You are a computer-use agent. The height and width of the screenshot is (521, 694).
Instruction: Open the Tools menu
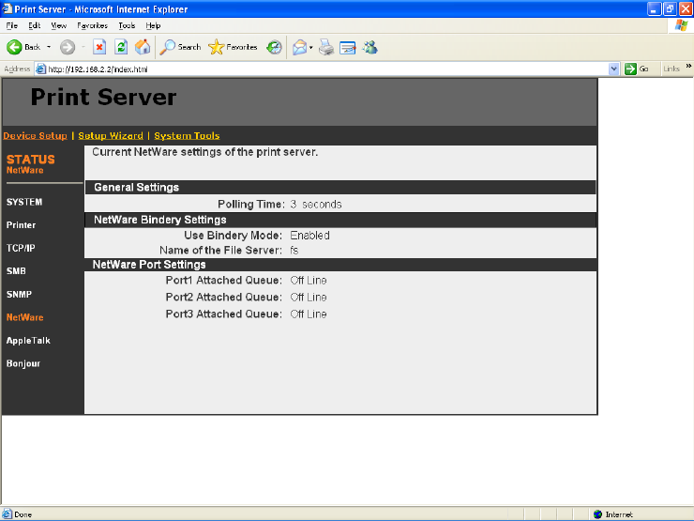127,25
